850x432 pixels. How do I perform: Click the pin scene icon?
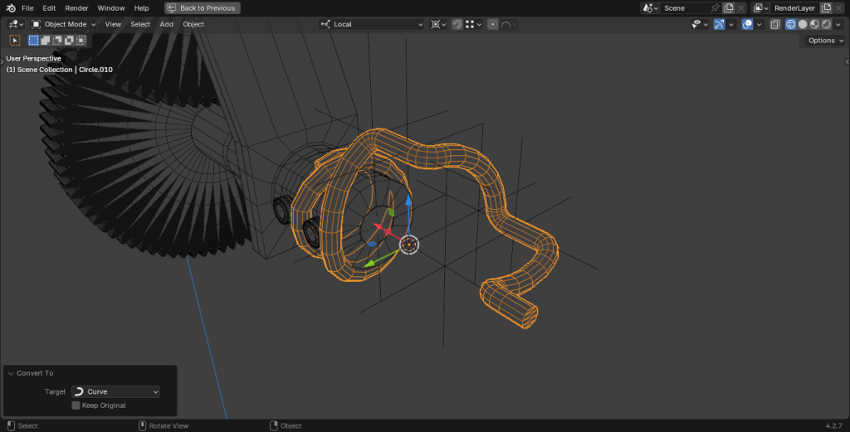pos(715,7)
